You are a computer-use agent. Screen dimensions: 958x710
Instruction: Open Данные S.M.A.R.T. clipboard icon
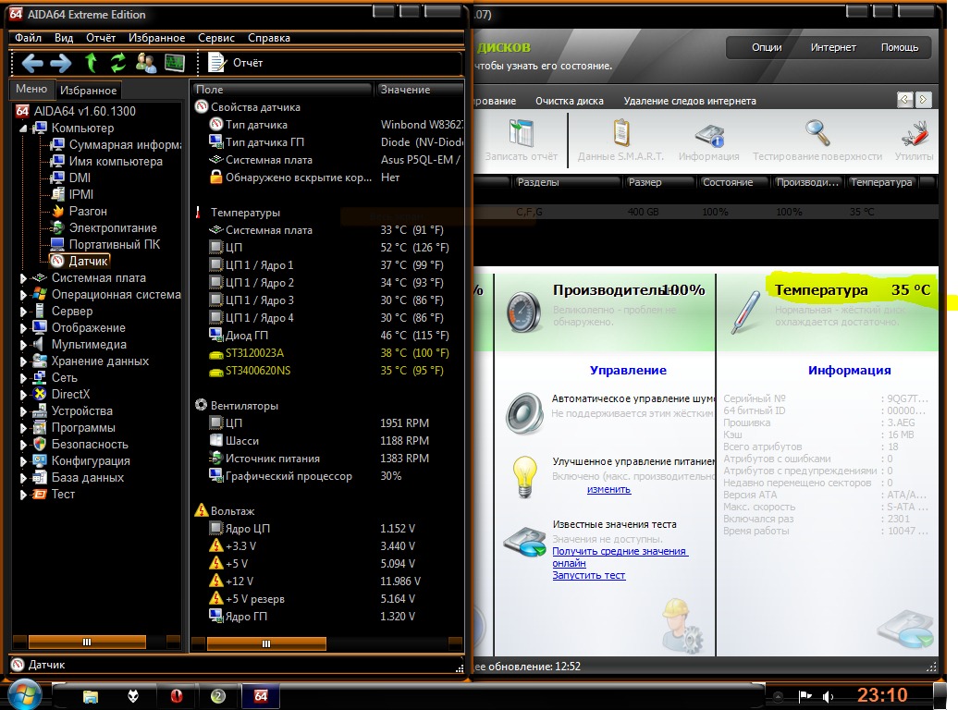point(620,132)
